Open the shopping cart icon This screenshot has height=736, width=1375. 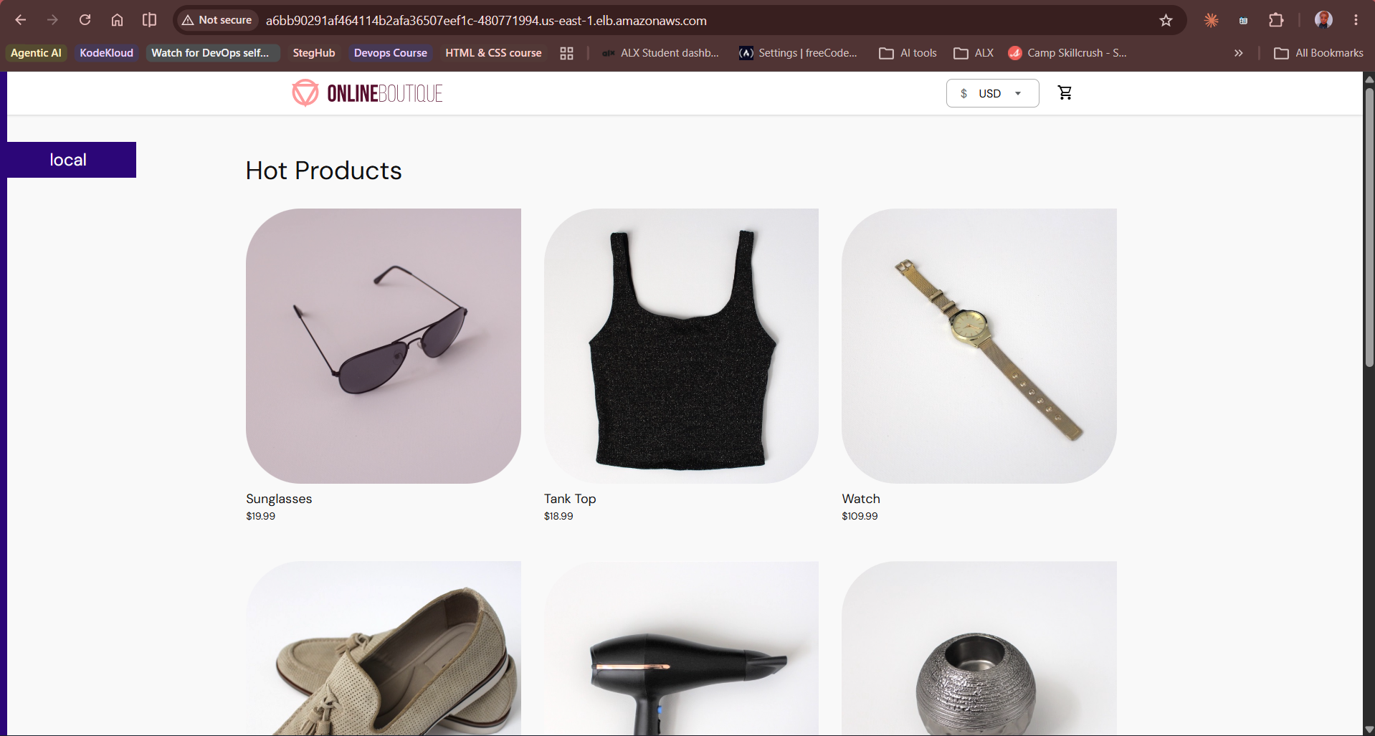coord(1065,92)
